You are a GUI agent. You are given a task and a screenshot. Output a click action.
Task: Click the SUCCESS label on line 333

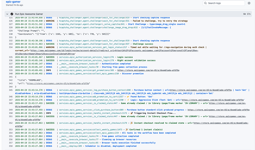coord(50,44)
